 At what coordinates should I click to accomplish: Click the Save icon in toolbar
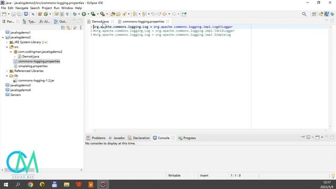[x=14, y=14]
